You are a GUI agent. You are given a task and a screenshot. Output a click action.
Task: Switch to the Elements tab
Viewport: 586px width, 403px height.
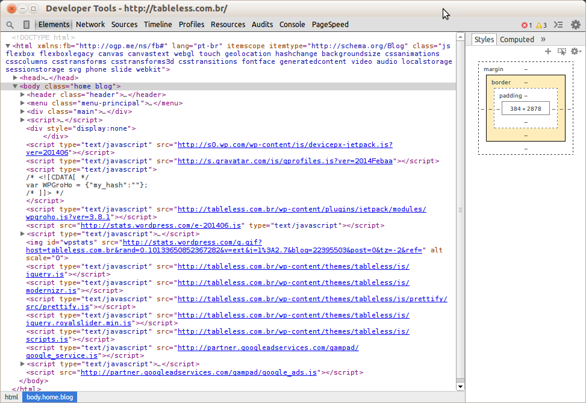click(x=54, y=25)
